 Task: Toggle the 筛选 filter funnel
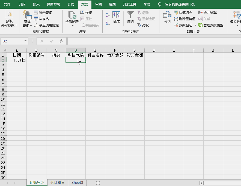coord(130,17)
